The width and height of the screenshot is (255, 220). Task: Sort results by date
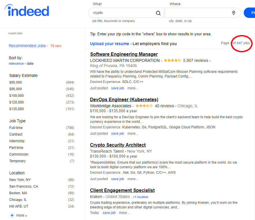click(30, 64)
